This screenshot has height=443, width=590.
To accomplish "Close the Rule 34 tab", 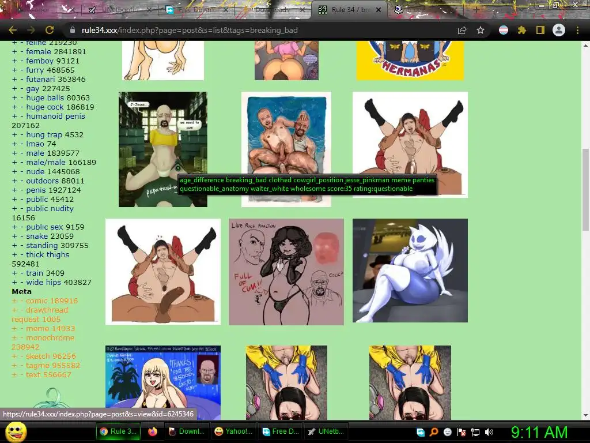I will click(379, 10).
